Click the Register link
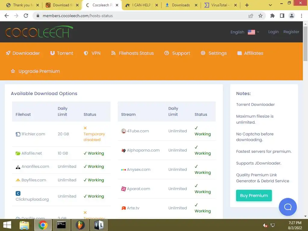308x231 pixels. pos(291,32)
